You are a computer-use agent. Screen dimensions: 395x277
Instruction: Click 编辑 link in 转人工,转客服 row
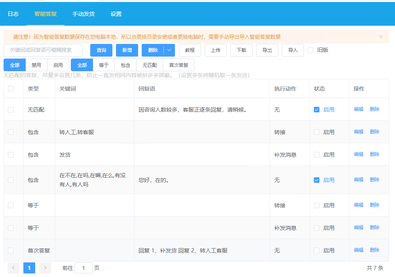pos(359,132)
